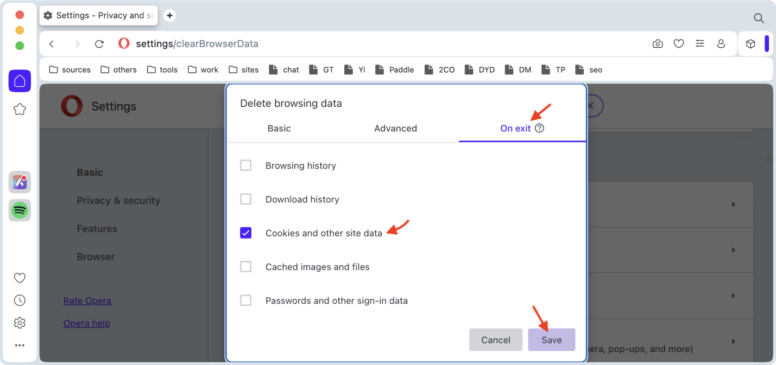Enable the Browsing history checkbox

(x=246, y=165)
